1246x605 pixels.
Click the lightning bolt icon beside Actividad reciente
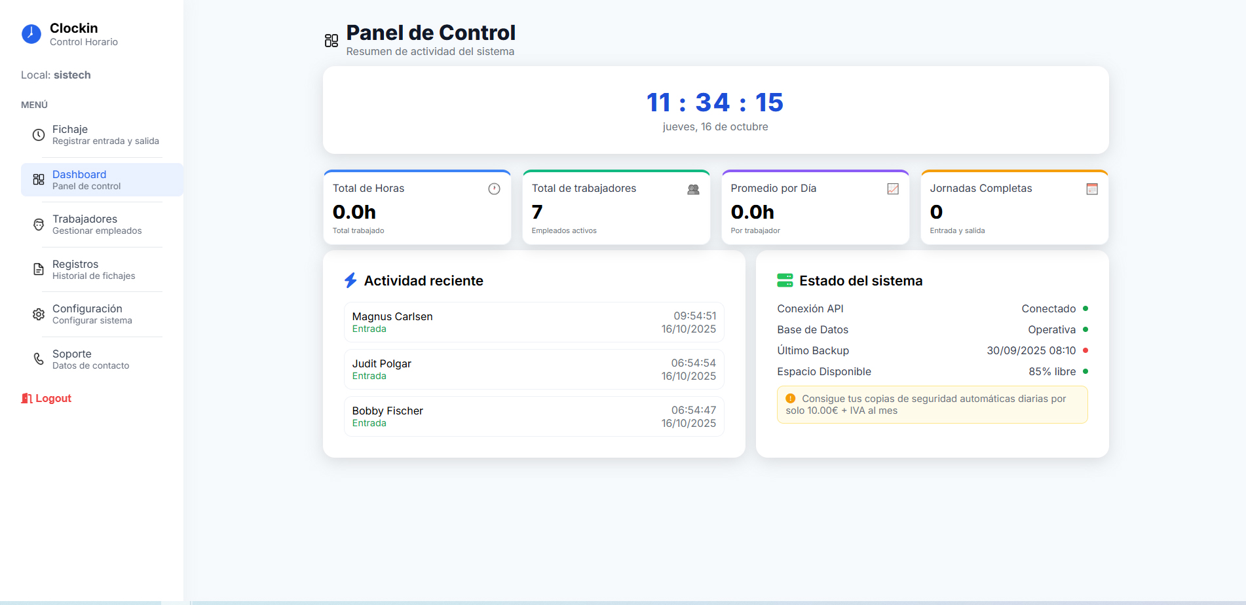click(350, 280)
